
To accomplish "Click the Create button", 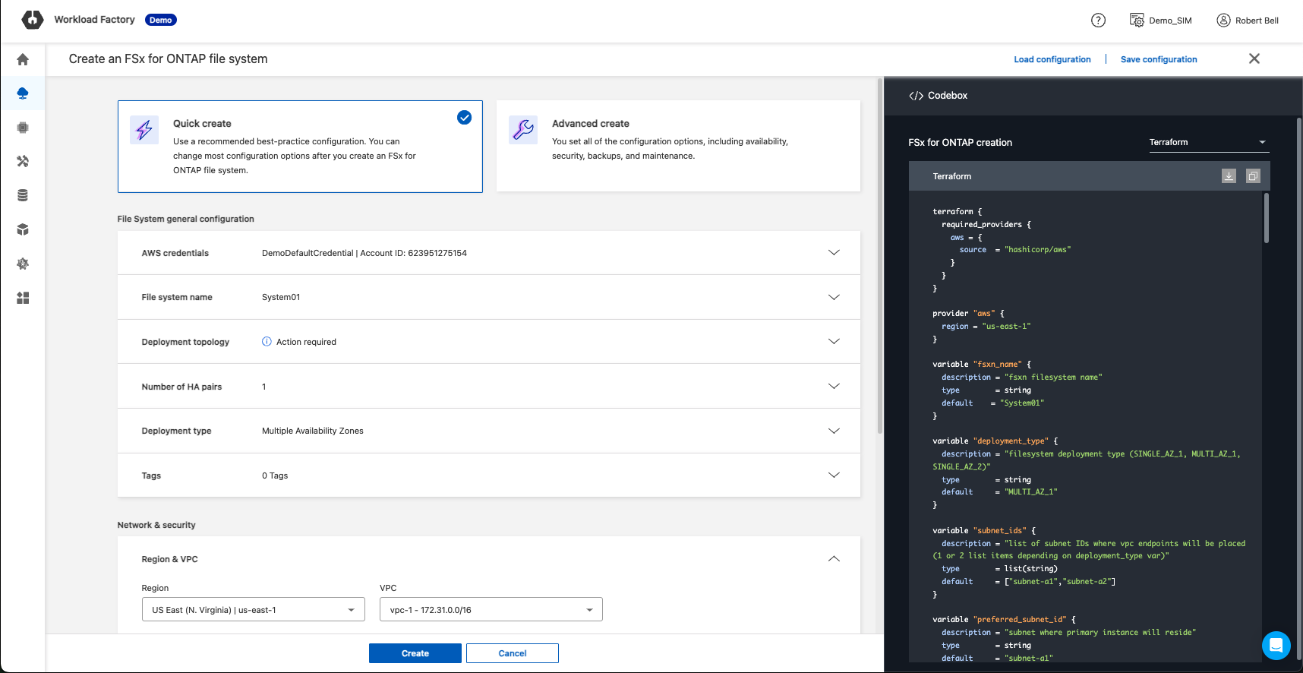I will pyautogui.click(x=415, y=653).
